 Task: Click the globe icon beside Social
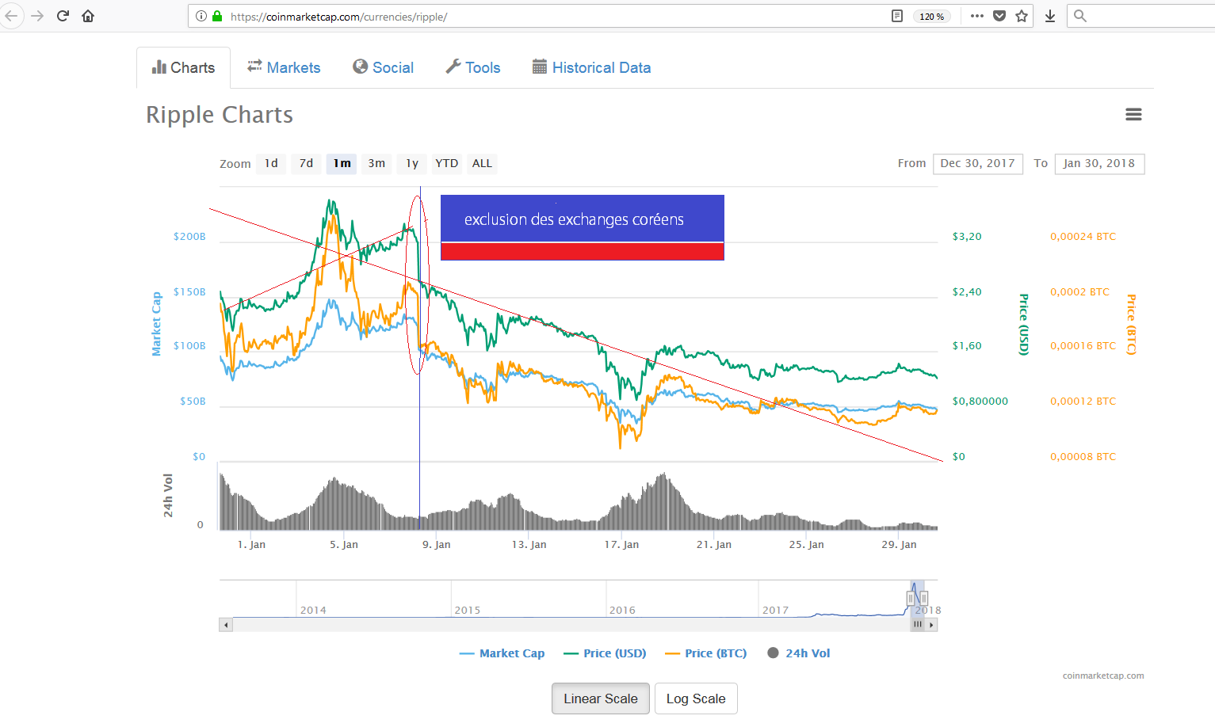[x=361, y=67]
